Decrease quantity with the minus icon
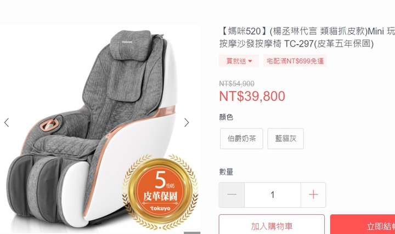Image resolution: width=395 pixels, height=234 pixels. click(232, 195)
